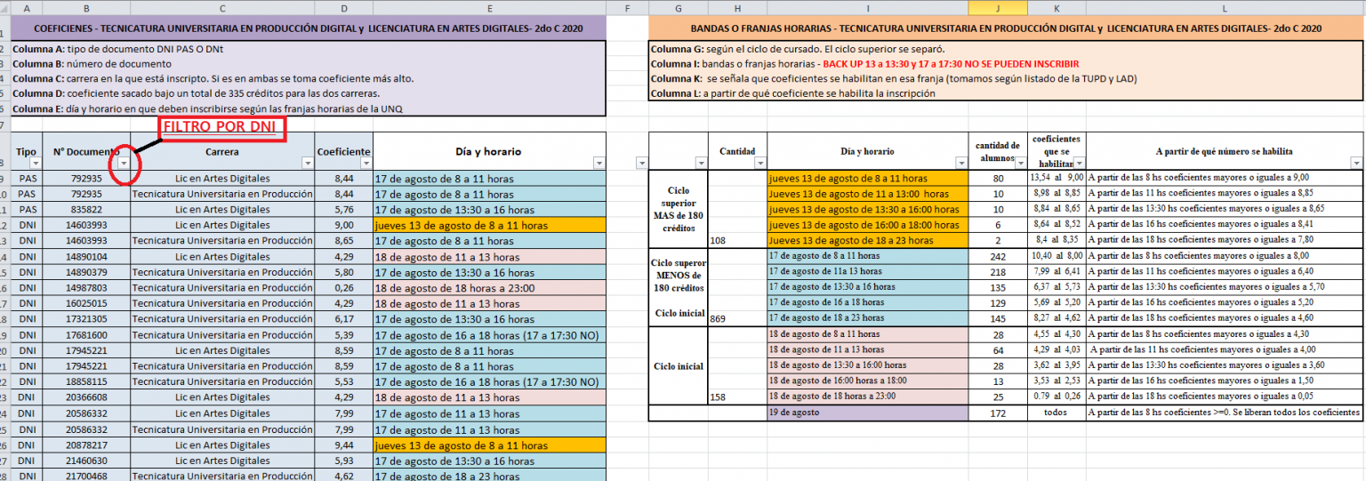Select column header L

pyautogui.click(x=1225, y=8)
